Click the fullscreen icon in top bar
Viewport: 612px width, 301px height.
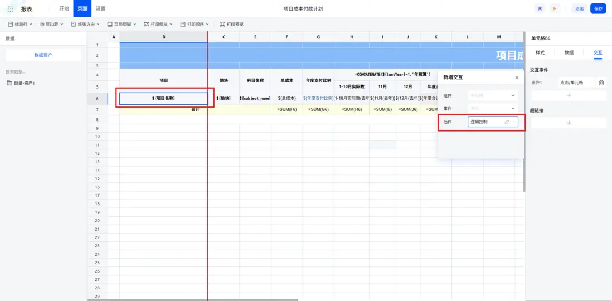540,8
